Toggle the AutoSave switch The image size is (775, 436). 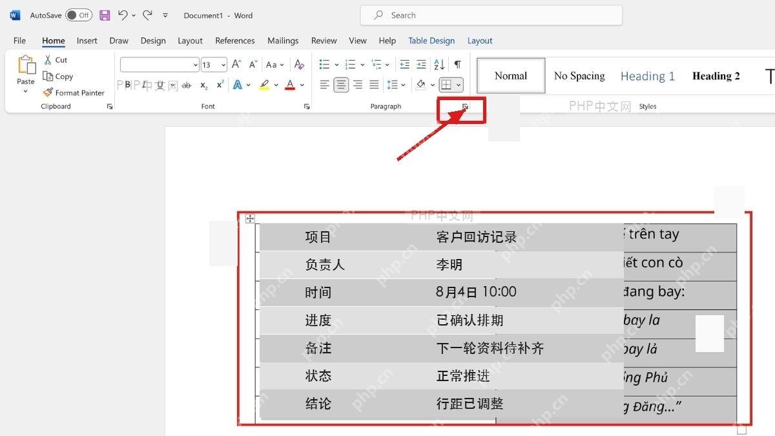pyautogui.click(x=79, y=15)
